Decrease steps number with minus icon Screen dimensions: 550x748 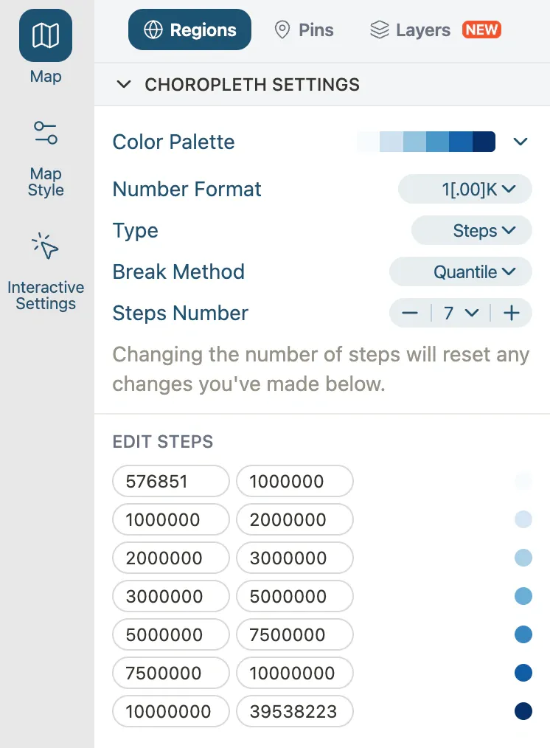(410, 314)
